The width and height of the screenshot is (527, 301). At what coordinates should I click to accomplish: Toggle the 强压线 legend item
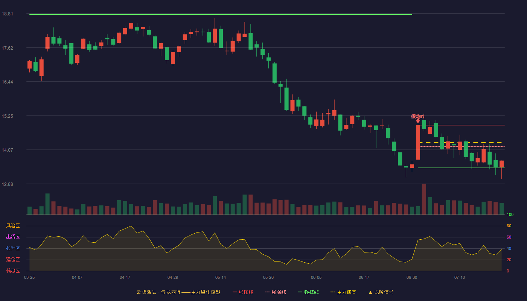click(243, 292)
